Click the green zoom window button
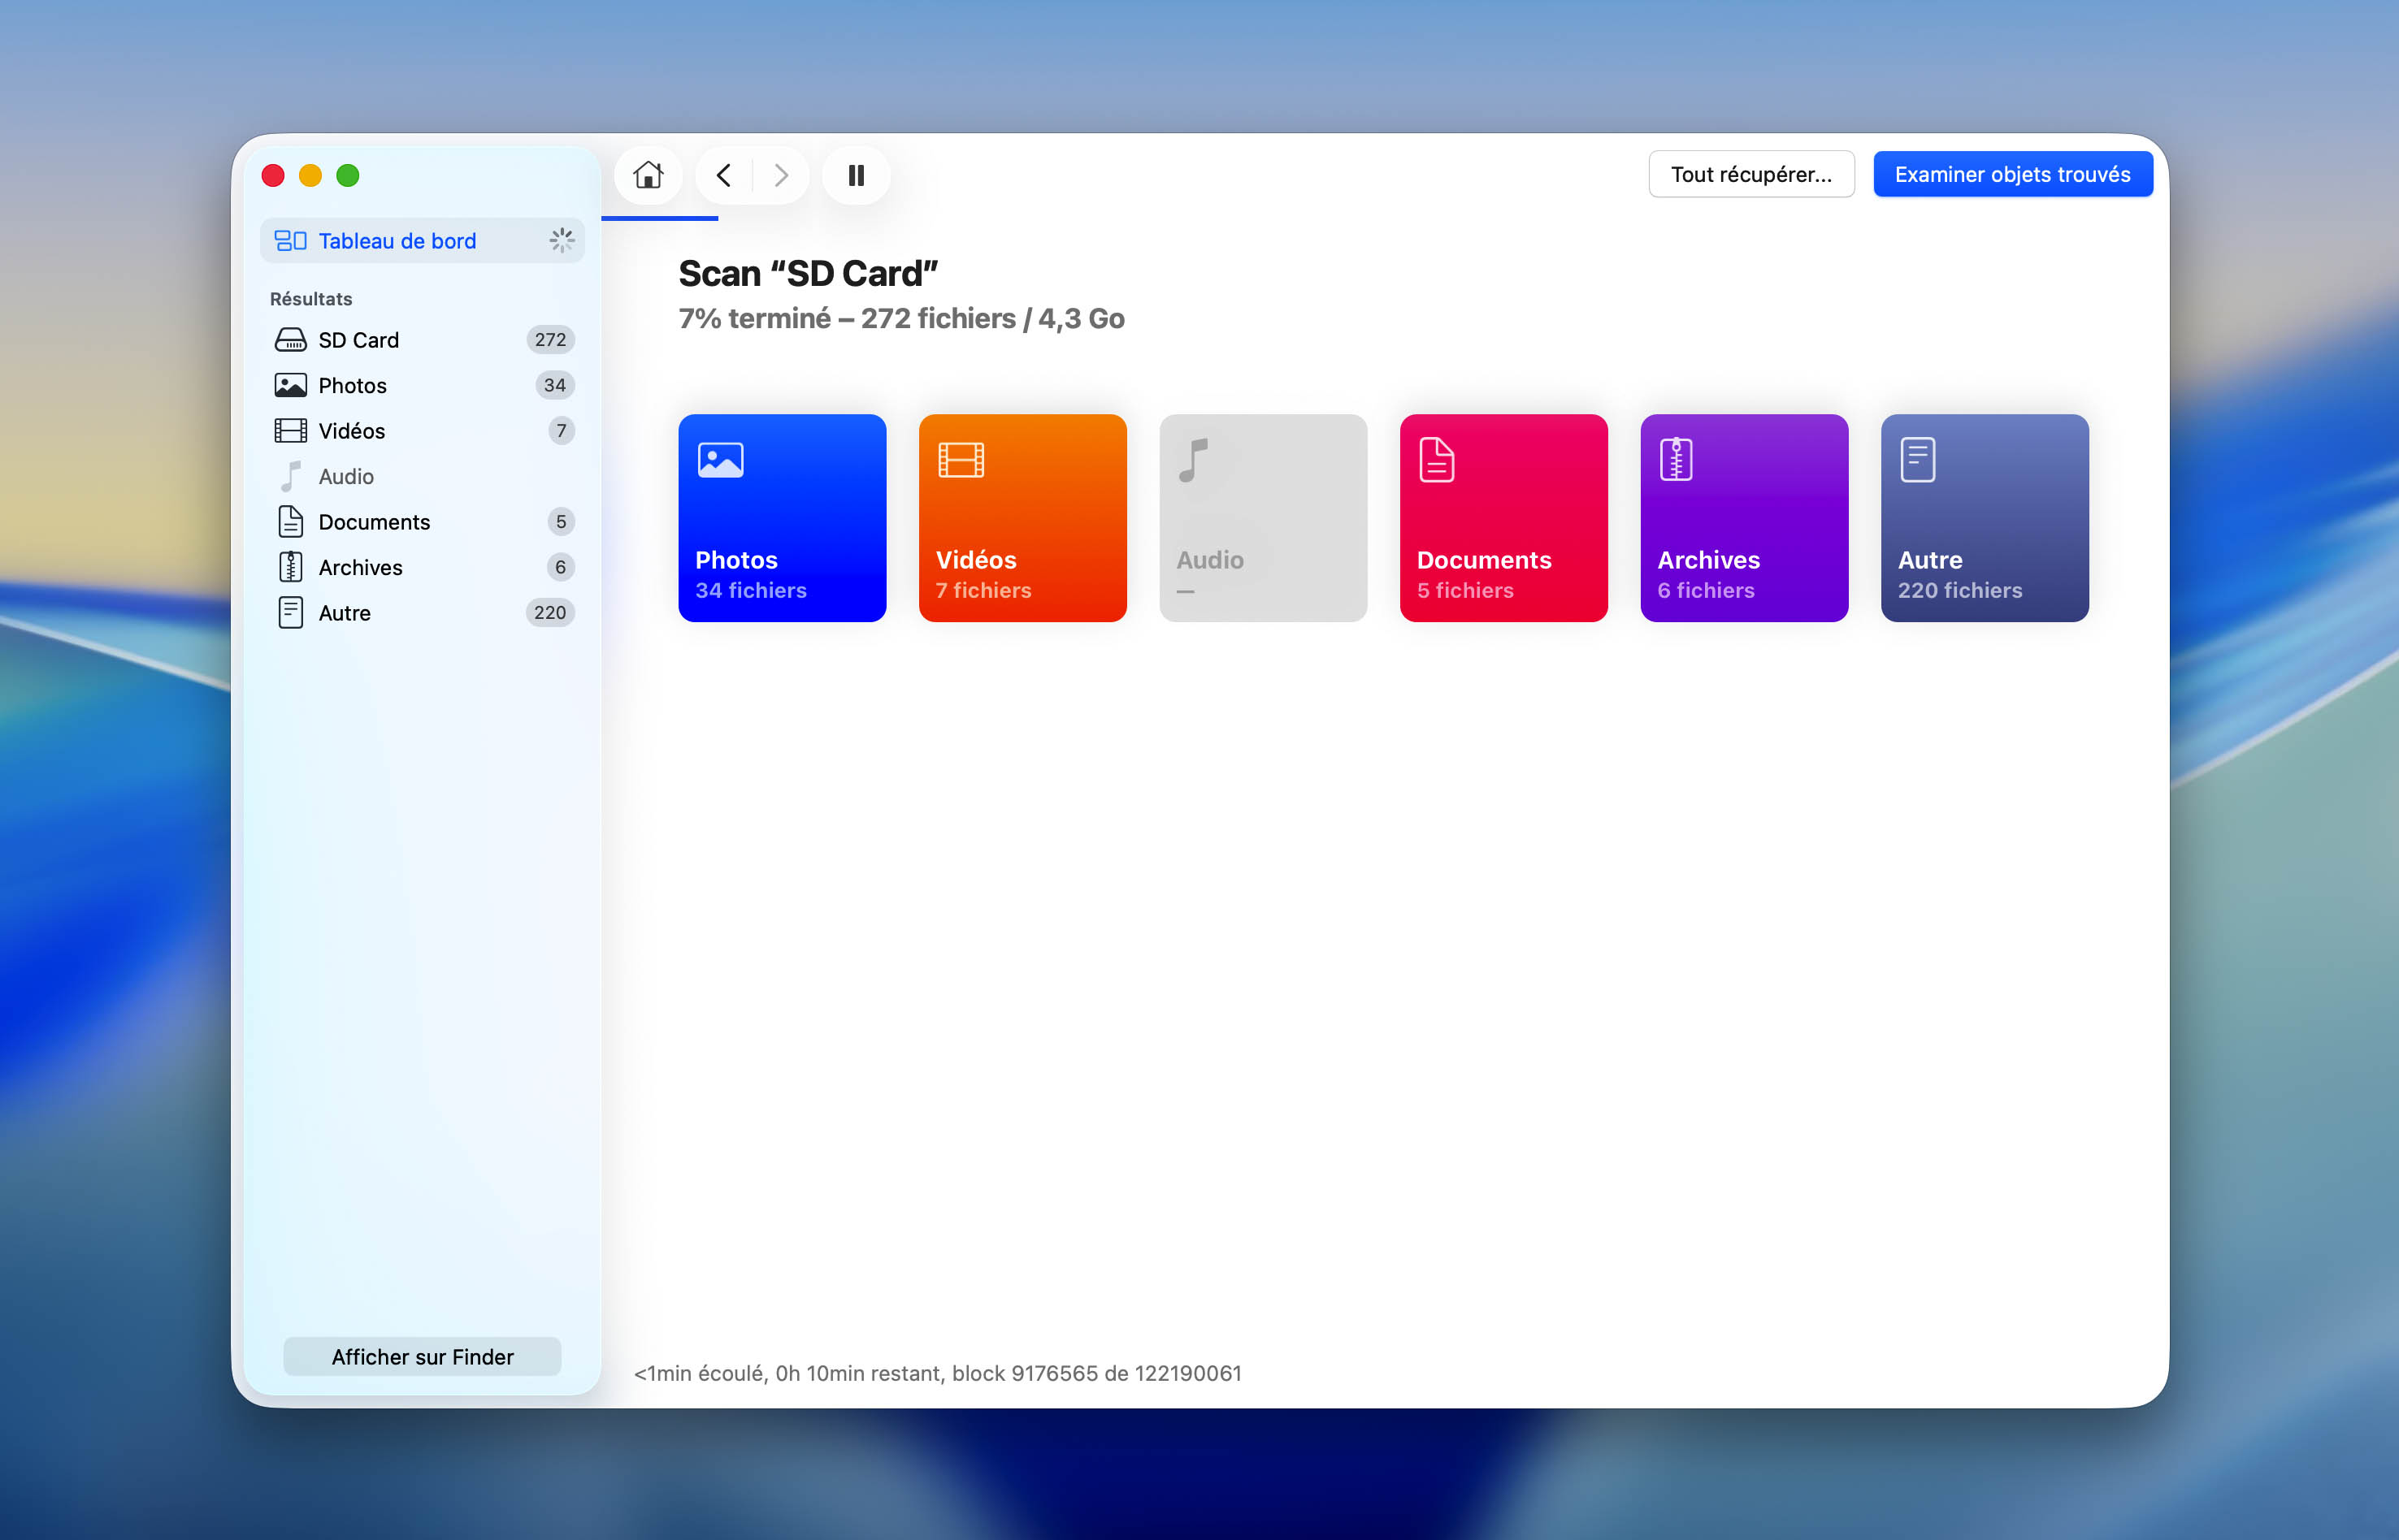This screenshot has width=2399, height=1540. [348, 176]
